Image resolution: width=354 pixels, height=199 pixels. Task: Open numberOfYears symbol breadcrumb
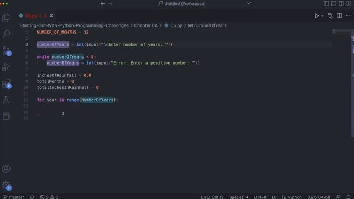pyautogui.click(x=207, y=25)
